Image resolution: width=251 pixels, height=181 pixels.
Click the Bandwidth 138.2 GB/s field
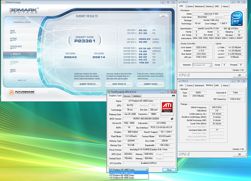pyautogui.click(x=165, y=145)
